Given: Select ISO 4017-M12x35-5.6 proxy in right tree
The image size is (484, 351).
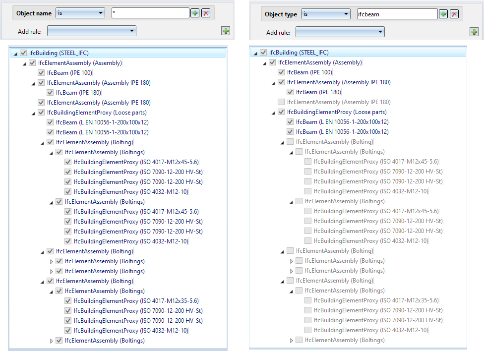Looking at the screenshot, I should tap(376, 300).
